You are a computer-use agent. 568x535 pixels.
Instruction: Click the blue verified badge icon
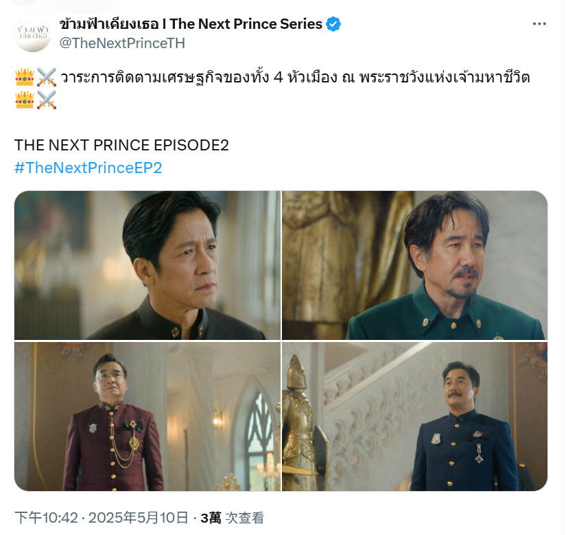pos(333,24)
